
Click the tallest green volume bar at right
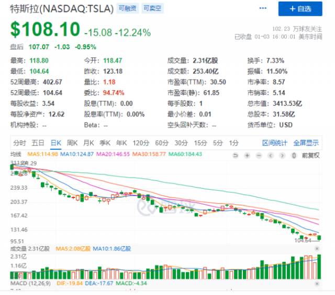pos(319,267)
